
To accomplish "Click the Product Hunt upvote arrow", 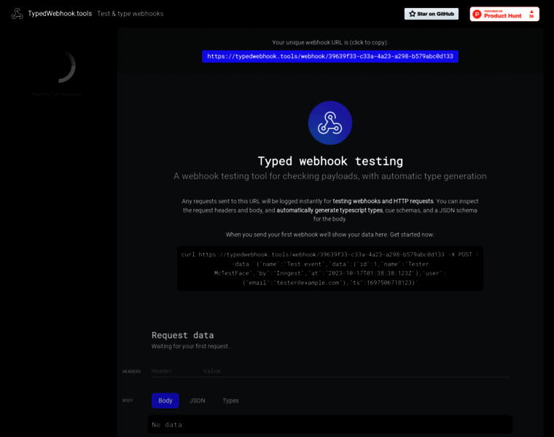I will pos(531,12).
